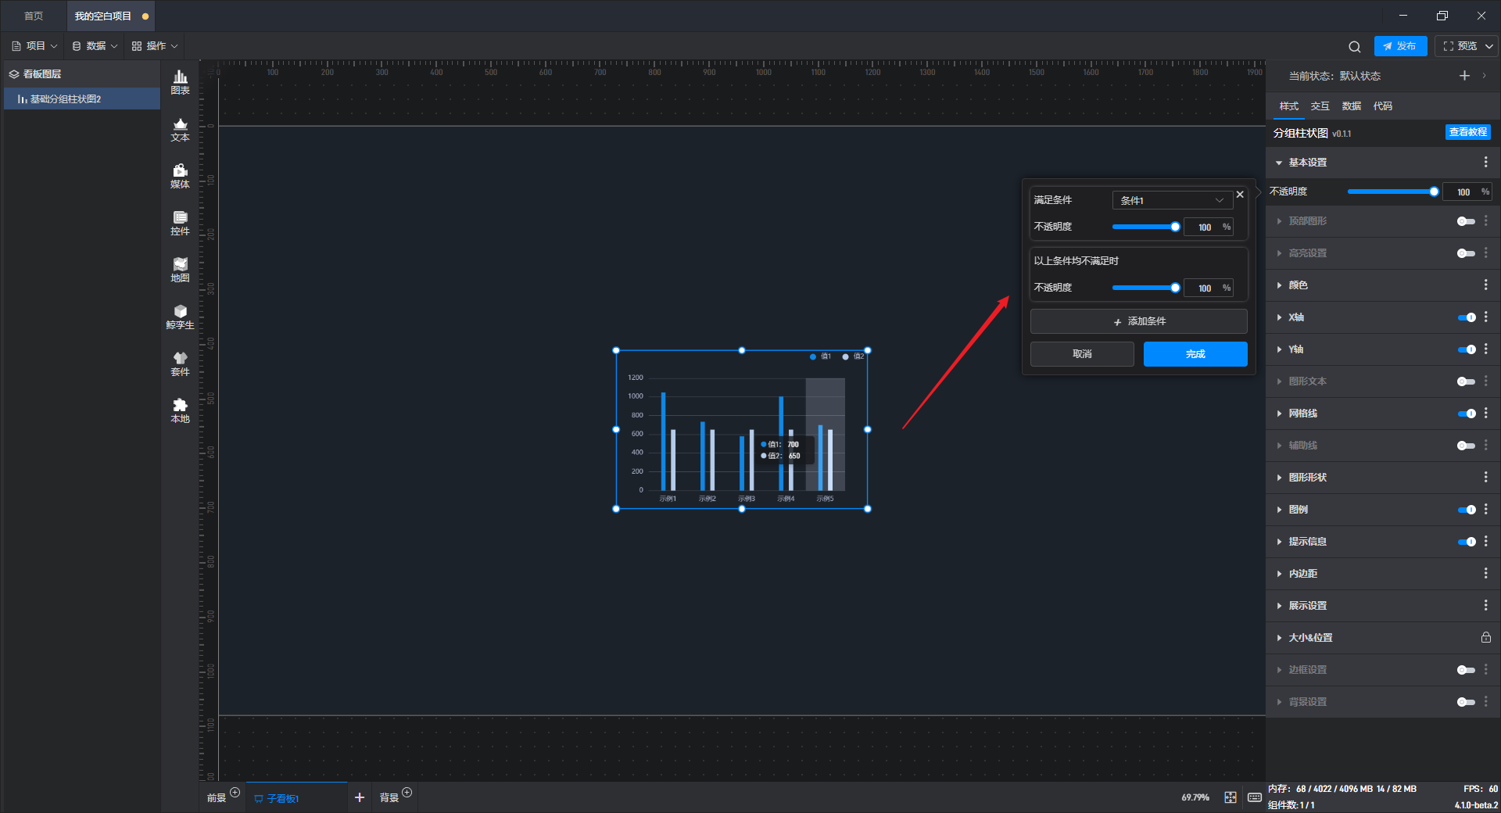Viewport: 1501px width, 813px height.
Task: Switch to the 首页 home tab
Action: 34,16
